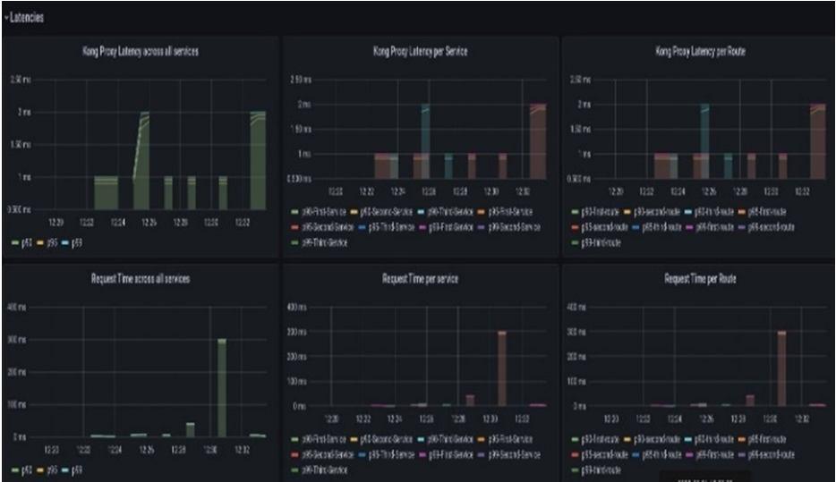Click cyan Third-Service legend swatch in Kong Proxy Latency per Service
This screenshot has height=482, width=836.
[422, 213]
